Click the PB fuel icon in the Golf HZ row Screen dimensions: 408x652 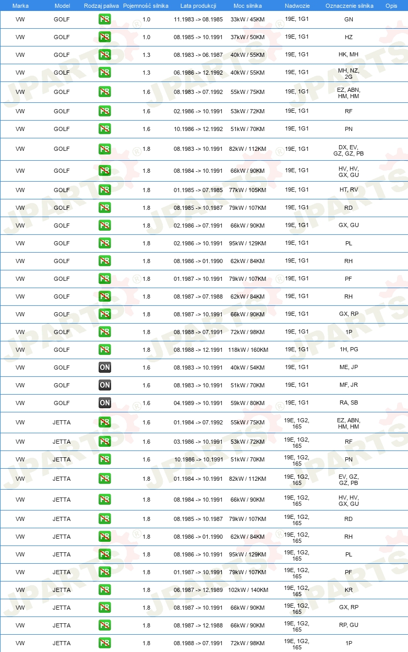(105, 38)
